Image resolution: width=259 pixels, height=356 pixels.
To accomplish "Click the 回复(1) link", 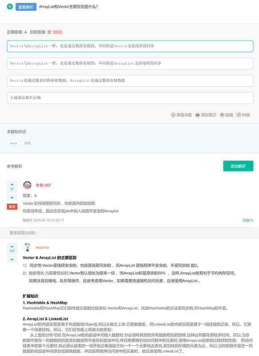I will coord(248,220).
